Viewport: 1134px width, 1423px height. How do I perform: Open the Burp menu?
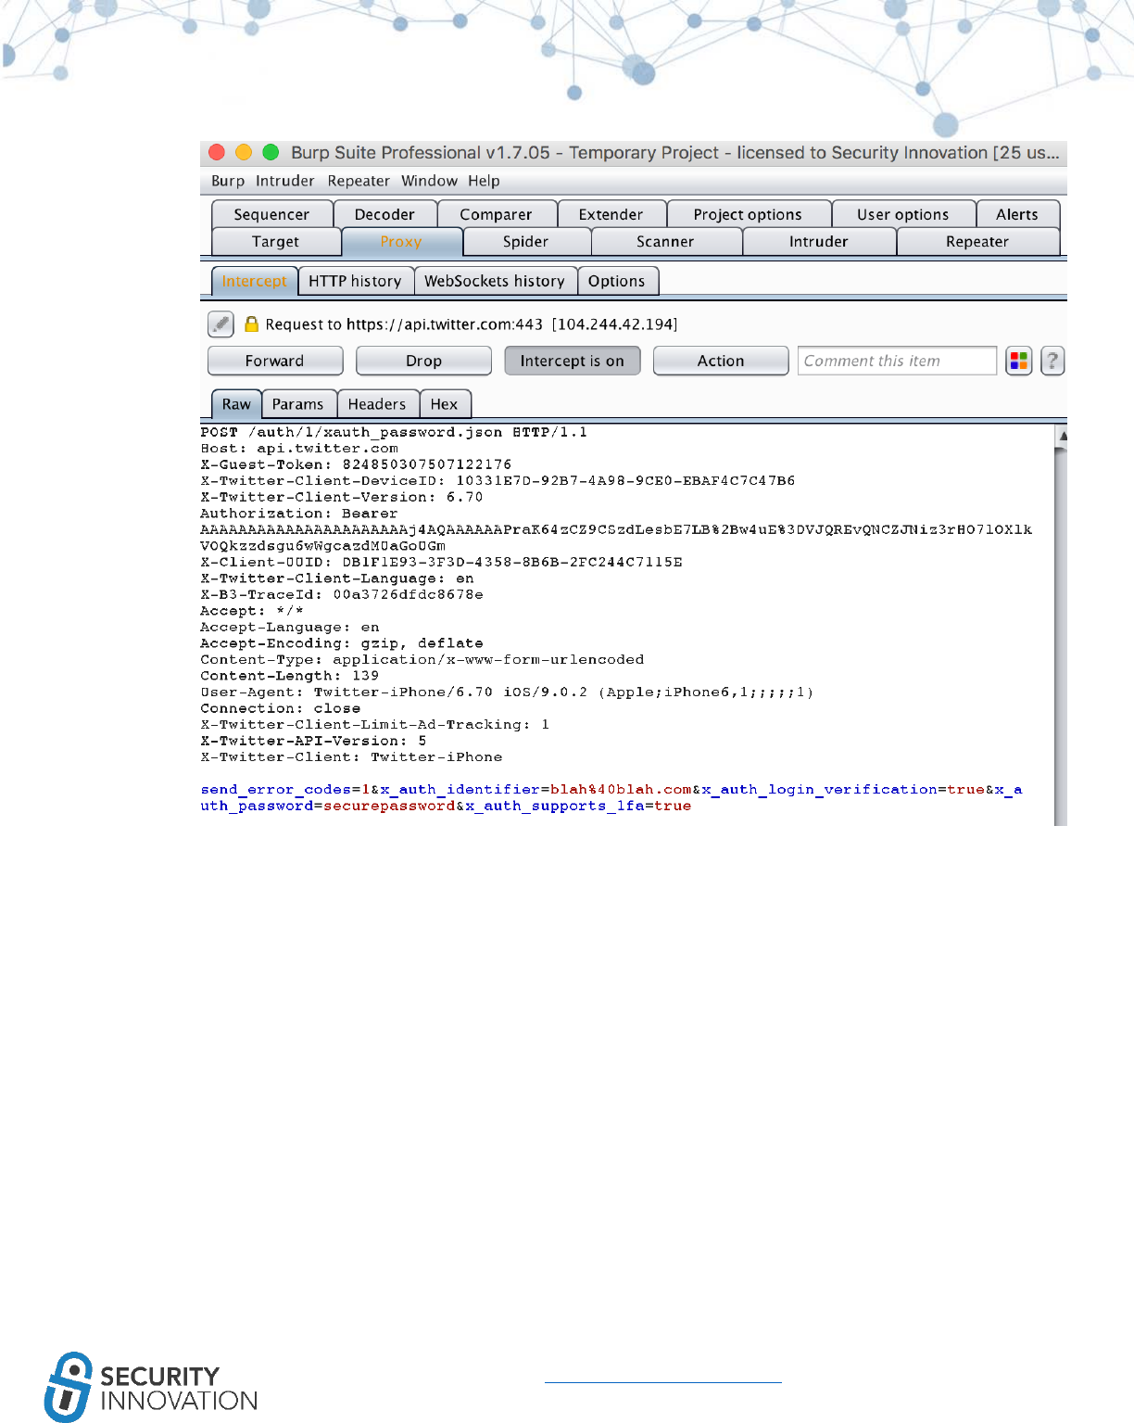(x=228, y=181)
